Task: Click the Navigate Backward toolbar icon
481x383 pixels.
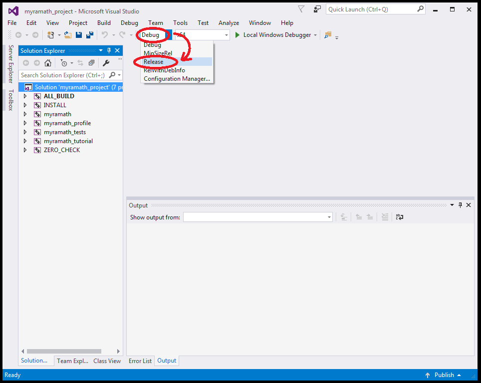Action: click(x=18, y=35)
